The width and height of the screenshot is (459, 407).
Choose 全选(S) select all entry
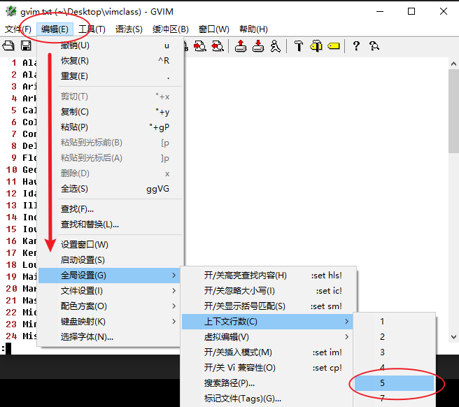coord(111,189)
